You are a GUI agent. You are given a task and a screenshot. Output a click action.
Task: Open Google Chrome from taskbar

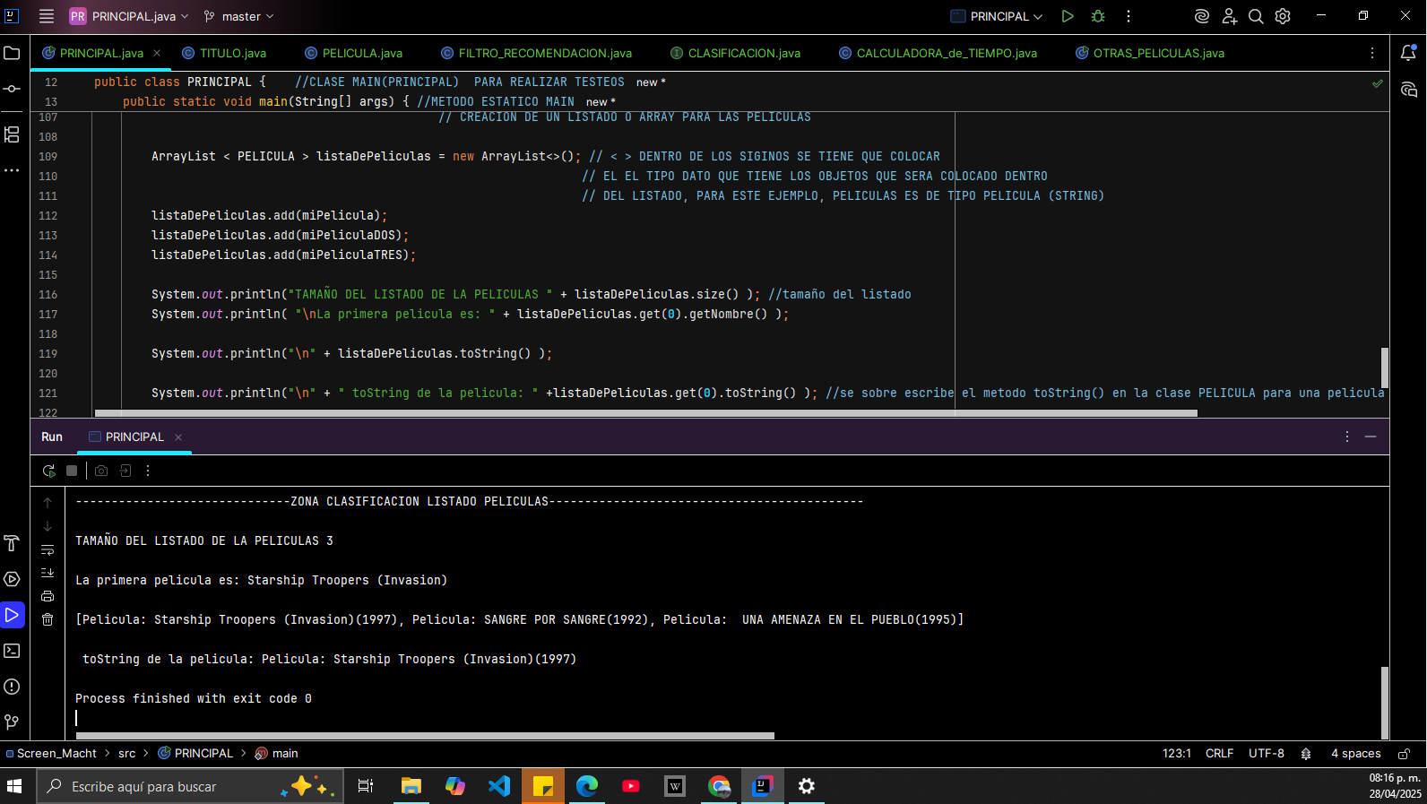point(719,786)
